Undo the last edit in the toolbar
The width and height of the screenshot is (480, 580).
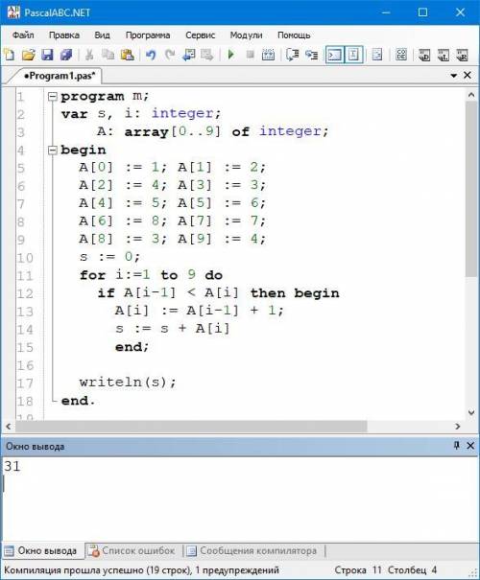pyautogui.click(x=151, y=55)
